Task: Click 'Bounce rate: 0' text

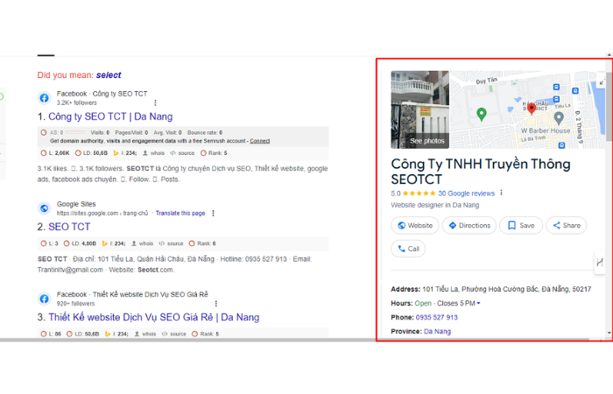Action: [x=205, y=132]
